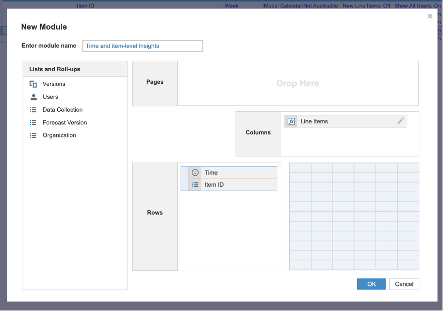Click the fx icon beside Line Items
The height and width of the screenshot is (311, 443).
291,121
